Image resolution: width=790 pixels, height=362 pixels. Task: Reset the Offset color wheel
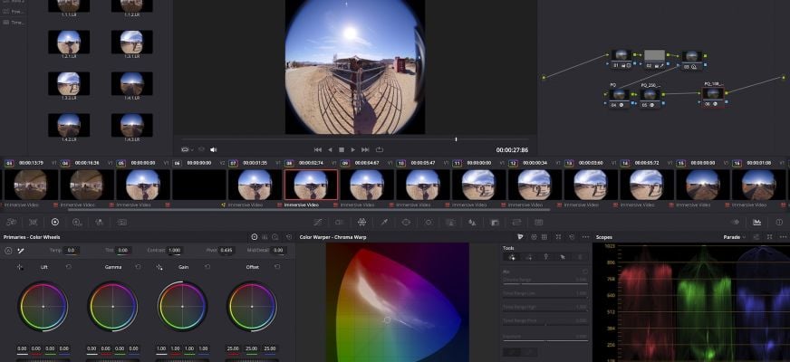click(277, 267)
